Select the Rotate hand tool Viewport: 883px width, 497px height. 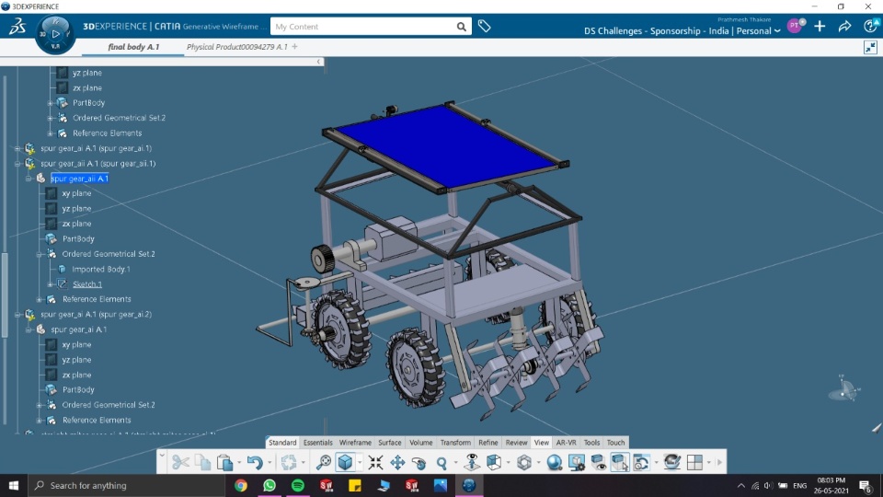pos(419,463)
